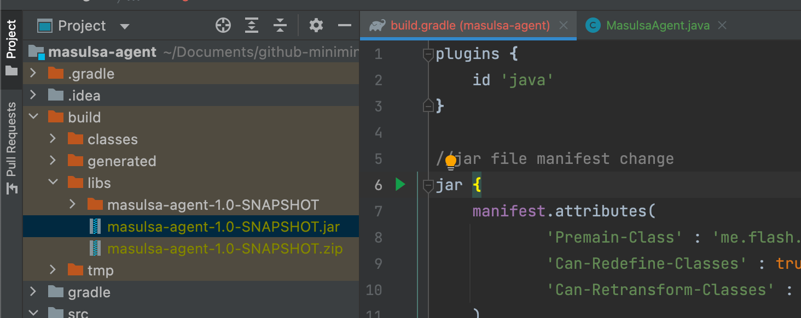Expand the classes folder chevron

point(53,139)
